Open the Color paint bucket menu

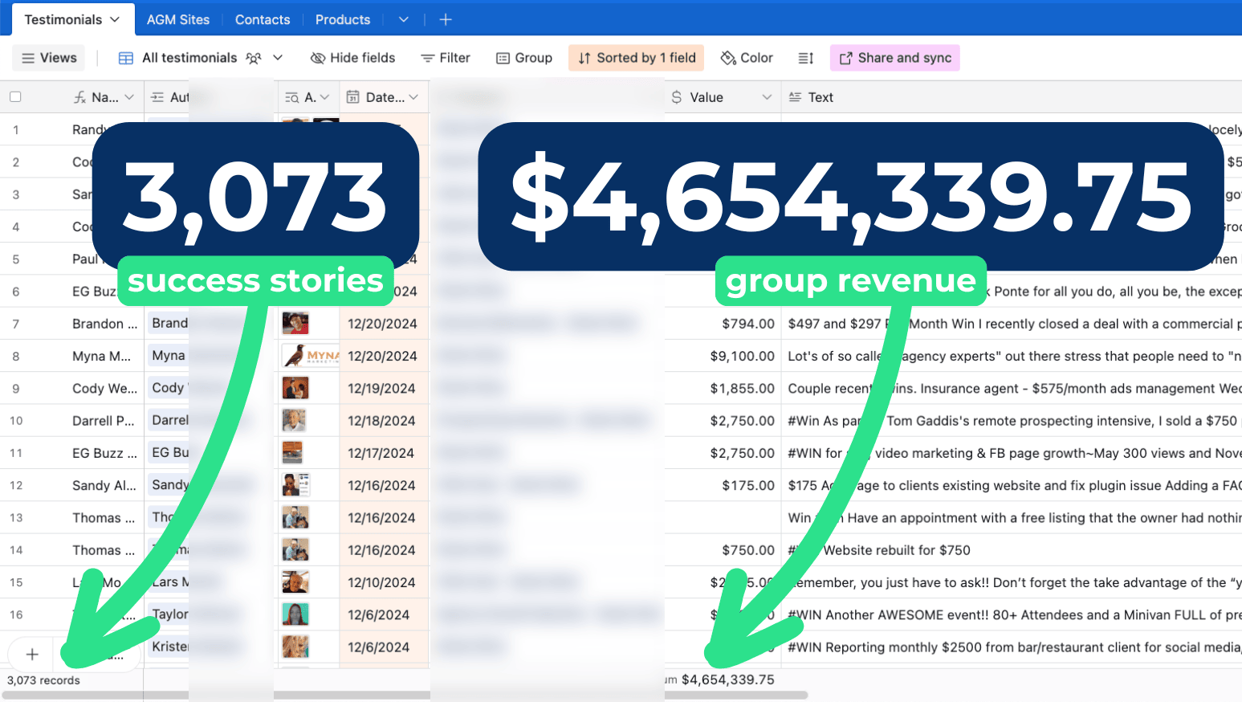728,58
